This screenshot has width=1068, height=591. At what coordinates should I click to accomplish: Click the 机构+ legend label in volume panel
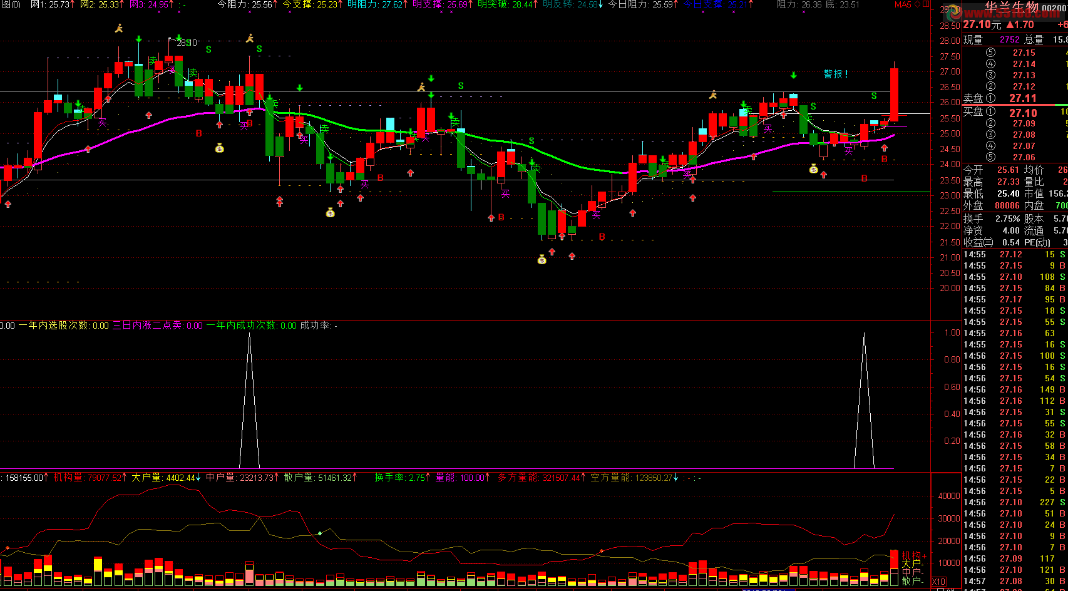coord(914,555)
